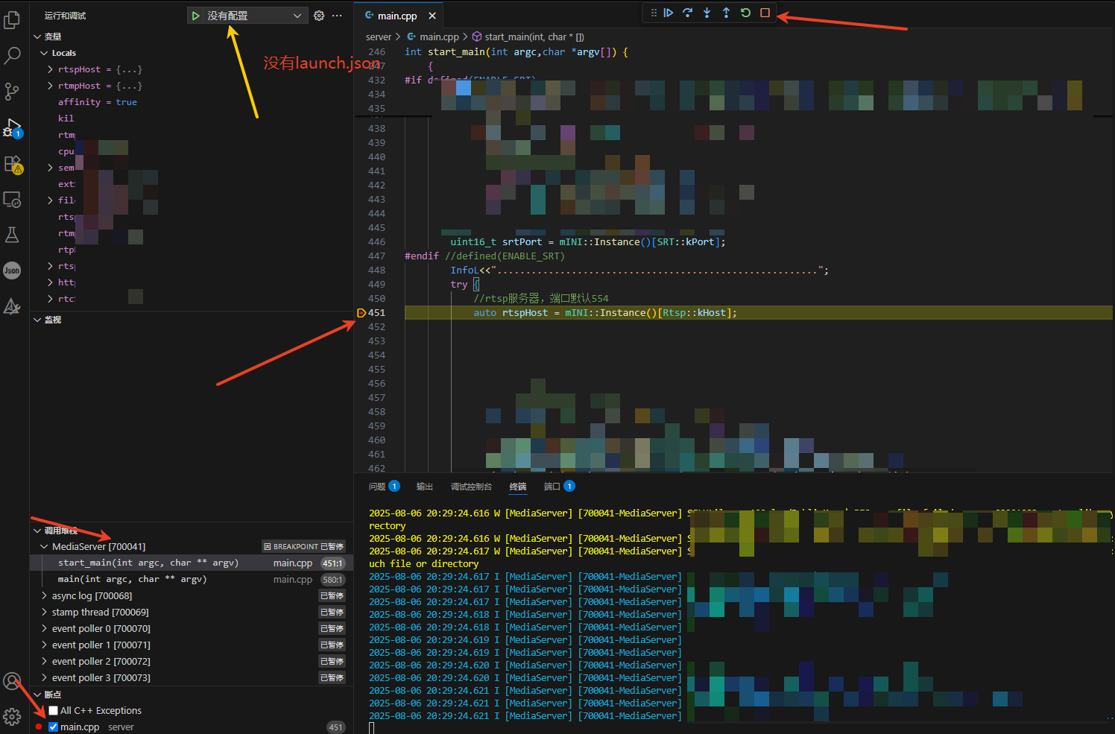Screen dimensions: 1115x734
Task: Open launch.json via debug gear icon
Action: point(319,16)
